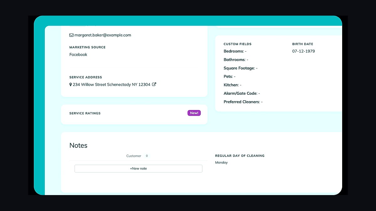Click the Square Footage custom field
The width and height of the screenshot is (376, 211).
click(241, 68)
